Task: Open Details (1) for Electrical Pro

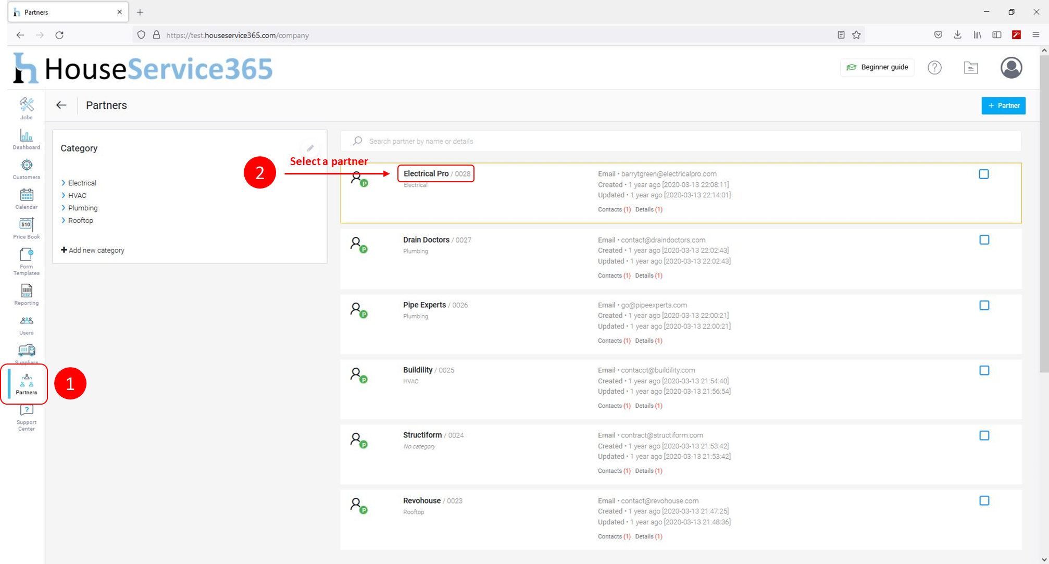Action: (648, 209)
